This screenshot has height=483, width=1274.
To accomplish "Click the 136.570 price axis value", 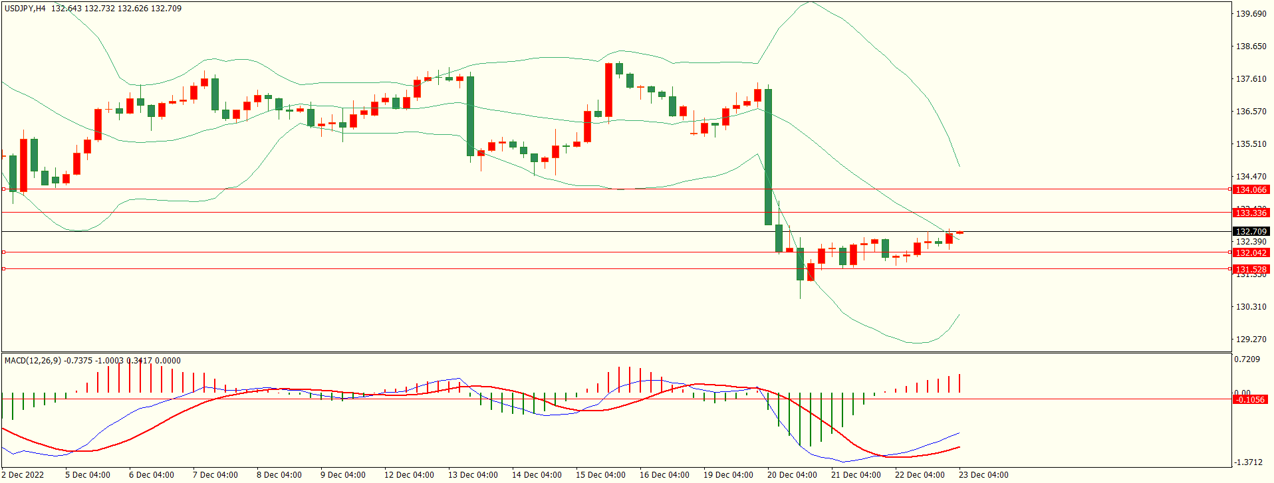I will [x=1251, y=112].
